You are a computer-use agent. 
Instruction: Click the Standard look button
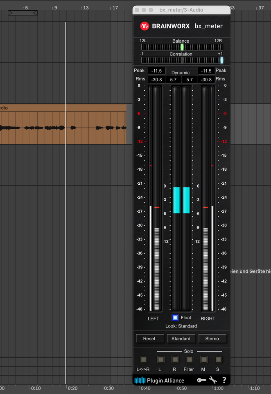pyautogui.click(x=181, y=339)
